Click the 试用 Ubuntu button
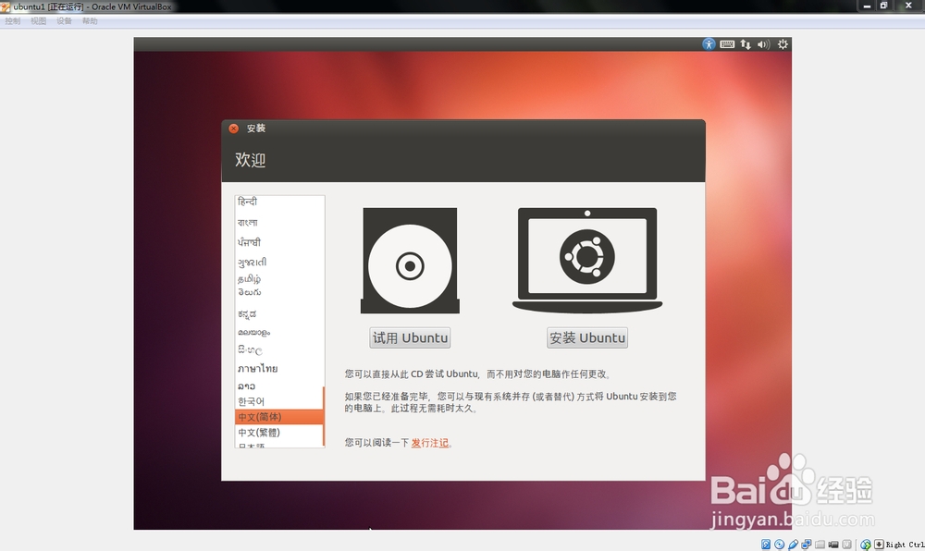This screenshot has height=551, width=925. point(410,337)
